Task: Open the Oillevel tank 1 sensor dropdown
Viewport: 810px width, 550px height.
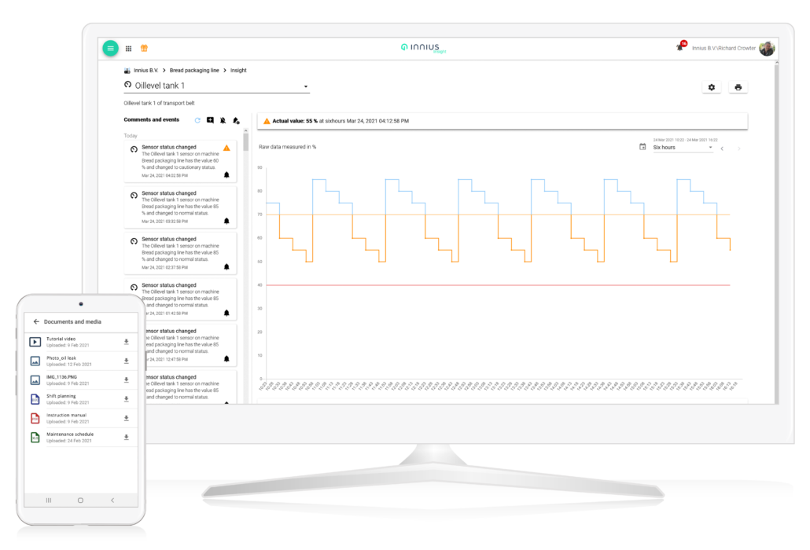Action: (x=216, y=86)
